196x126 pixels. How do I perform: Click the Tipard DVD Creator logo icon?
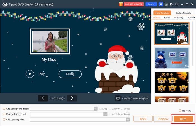pyautogui.click(x=4, y=4)
